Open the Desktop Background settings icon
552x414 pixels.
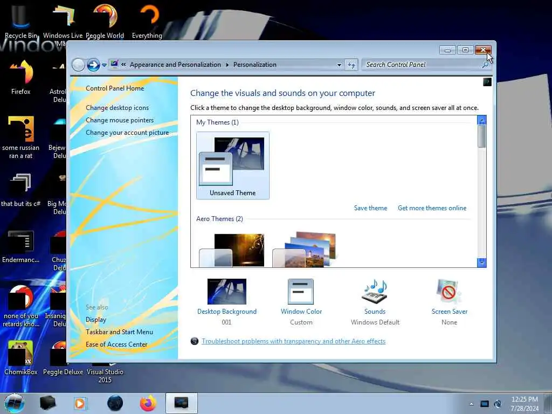[227, 292]
